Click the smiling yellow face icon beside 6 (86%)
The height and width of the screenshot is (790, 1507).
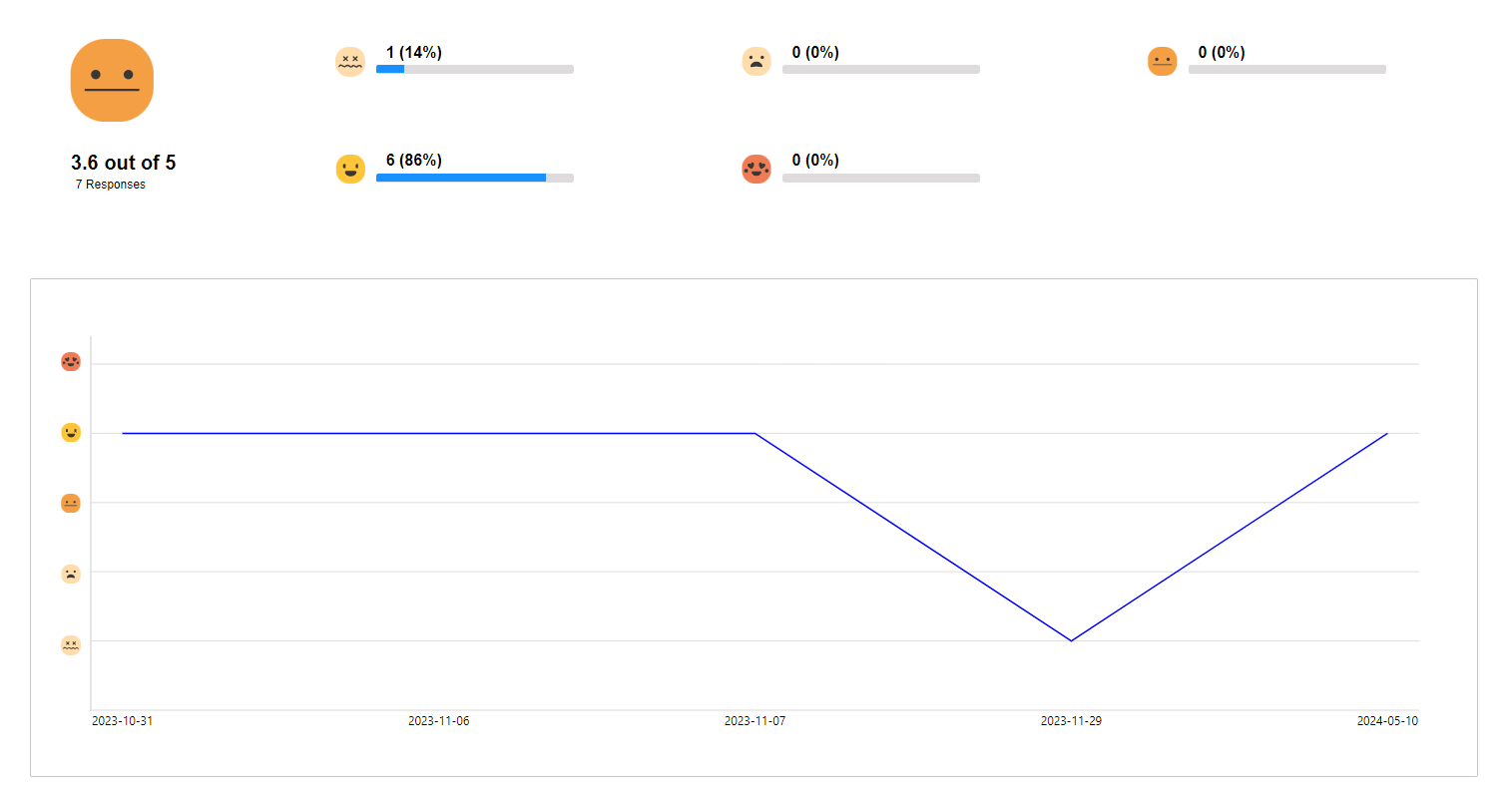(x=350, y=170)
